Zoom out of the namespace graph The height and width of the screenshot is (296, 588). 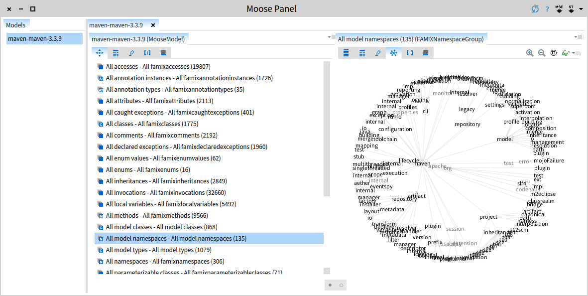point(542,53)
